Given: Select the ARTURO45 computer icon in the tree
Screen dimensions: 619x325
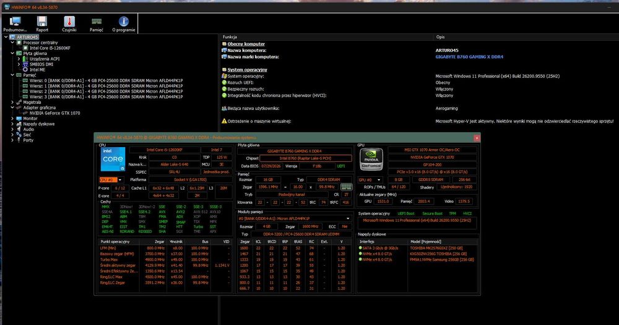Looking at the screenshot, I should tap(12, 37).
